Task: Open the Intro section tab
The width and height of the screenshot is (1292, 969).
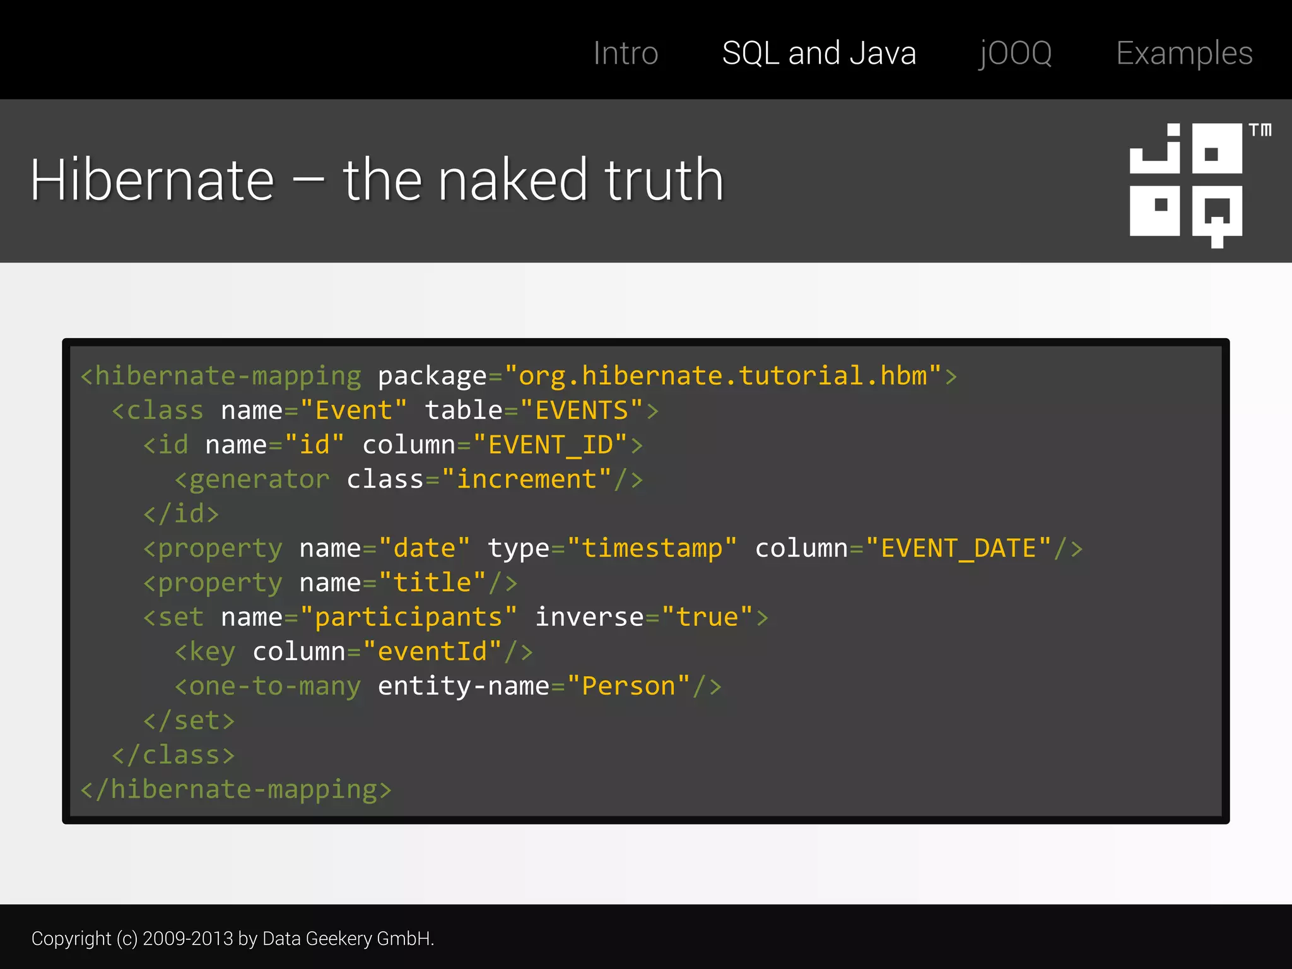Action: [625, 53]
